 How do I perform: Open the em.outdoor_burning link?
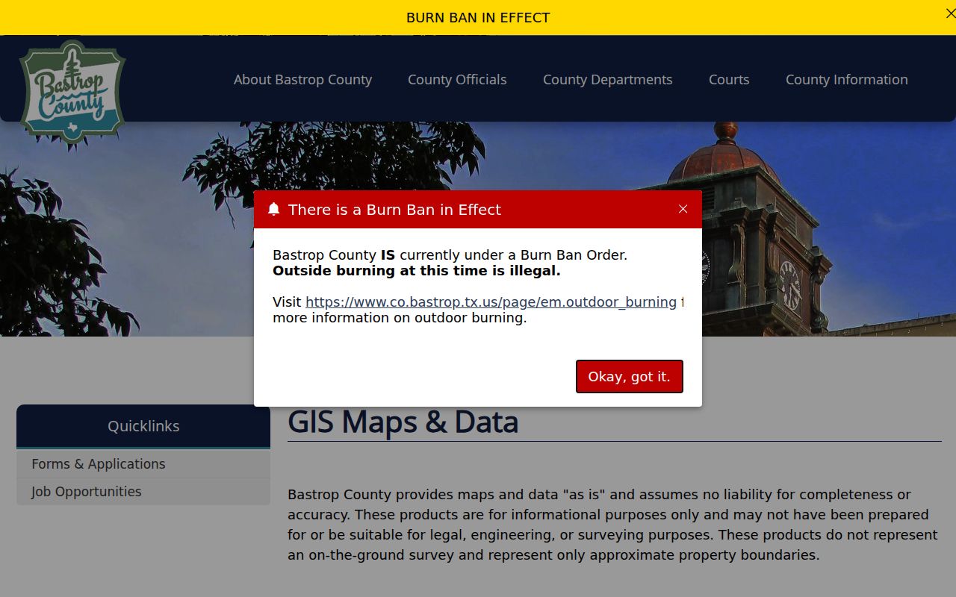pyautogui.click(x=491, y=302)
